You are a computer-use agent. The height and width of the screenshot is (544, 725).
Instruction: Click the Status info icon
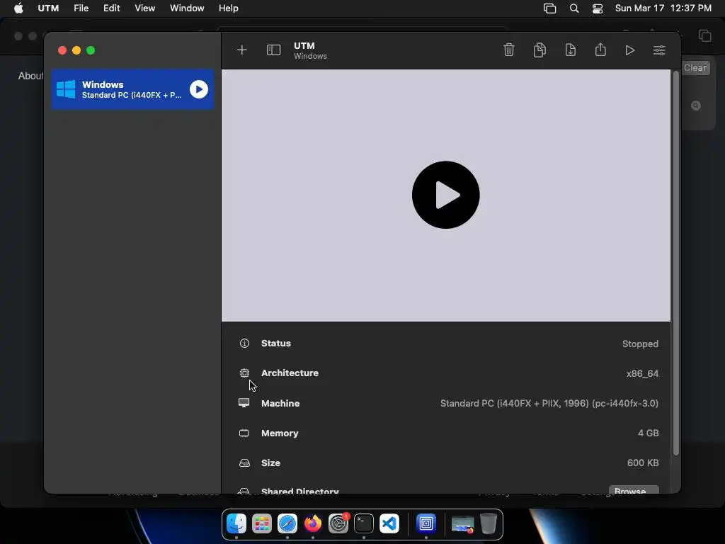(x=244, y=344)
